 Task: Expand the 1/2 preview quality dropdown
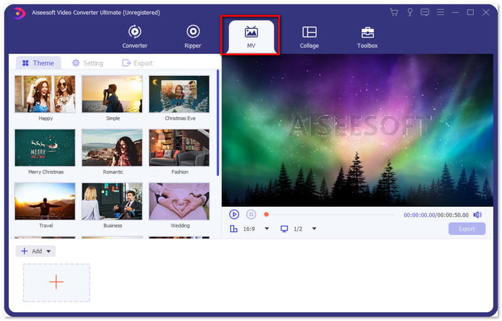(x=314, y=229)
